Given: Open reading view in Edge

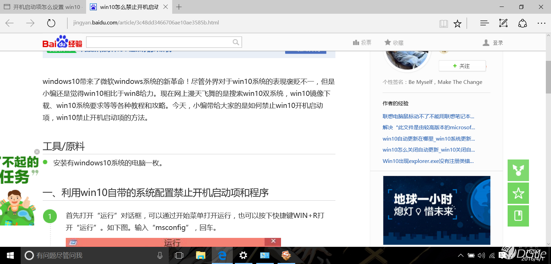Looking at the screenshot, I should (x=444, y=23).
